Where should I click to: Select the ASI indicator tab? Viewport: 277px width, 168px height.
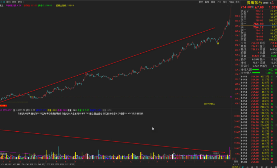pos(14,164)
